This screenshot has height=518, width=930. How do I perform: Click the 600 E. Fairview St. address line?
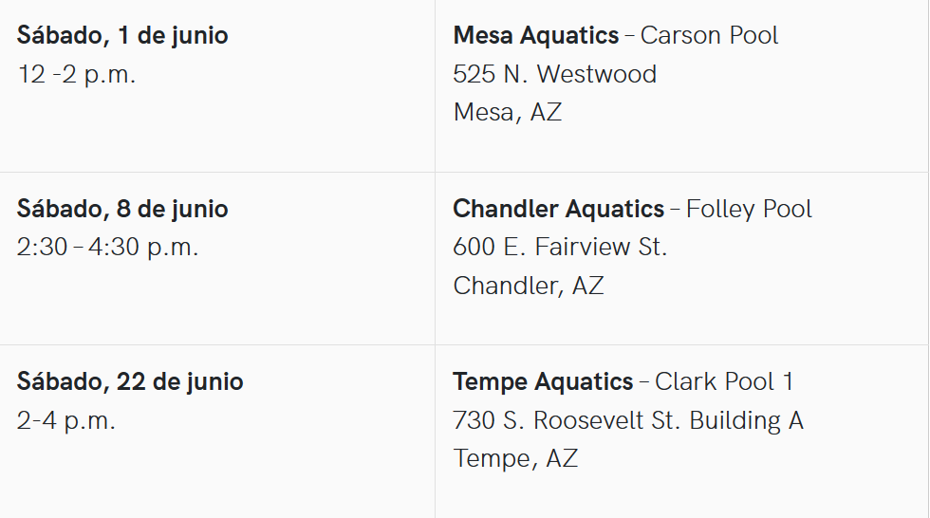[x=560, y=248]
